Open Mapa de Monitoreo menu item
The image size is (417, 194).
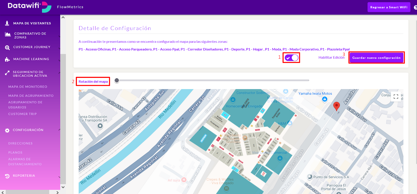coord(28,87)
